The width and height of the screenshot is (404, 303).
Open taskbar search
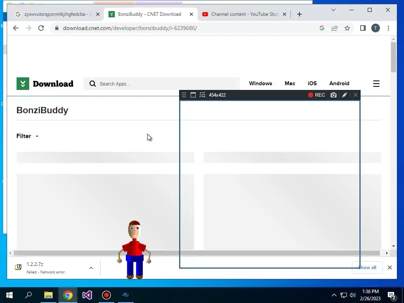(28, 295)
